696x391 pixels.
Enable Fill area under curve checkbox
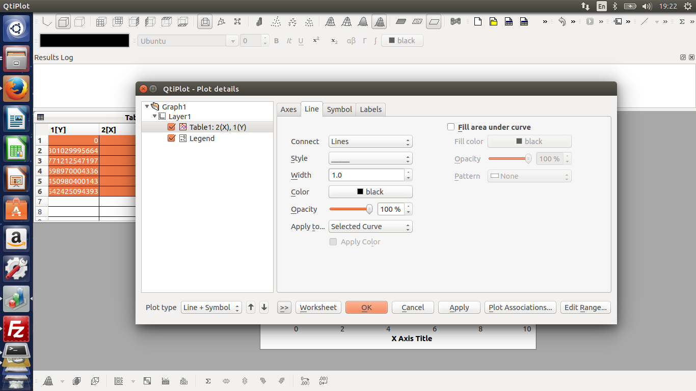coord(451,127)
